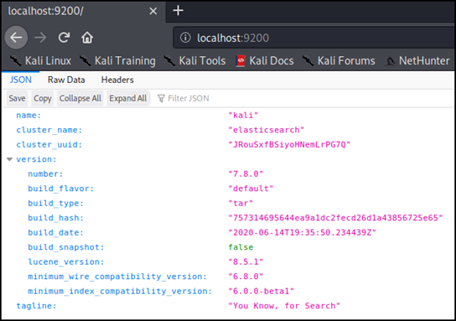456x321 pixels.
Task: Collapse the version node triangle
Action: pyautogui.click(x=9, y=159)
